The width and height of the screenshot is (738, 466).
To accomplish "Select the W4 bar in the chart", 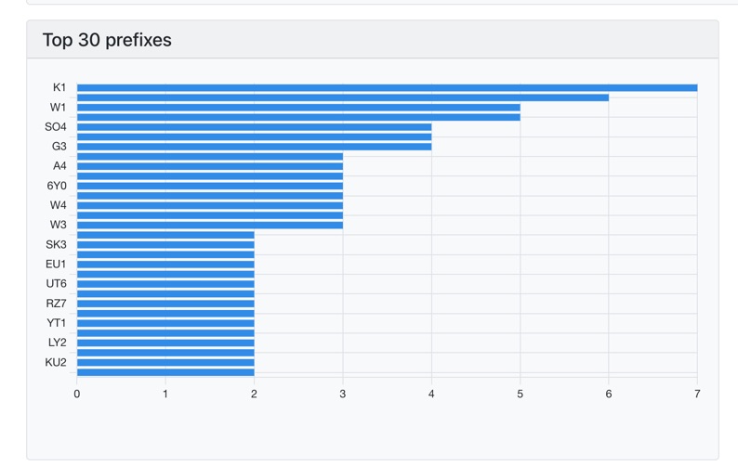I will pyautogui.click(x=210, y=205).
